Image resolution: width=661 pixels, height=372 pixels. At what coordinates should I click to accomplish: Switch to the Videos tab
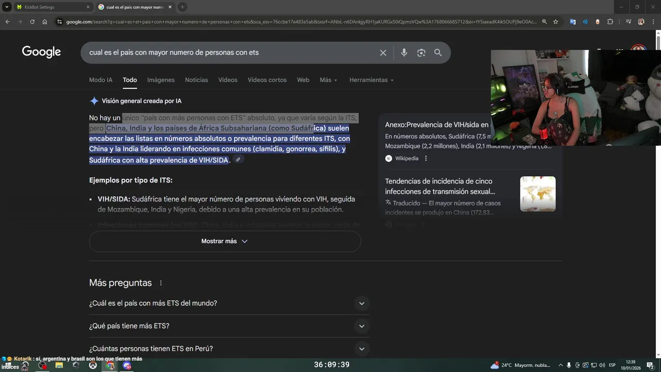coord(228,80)
